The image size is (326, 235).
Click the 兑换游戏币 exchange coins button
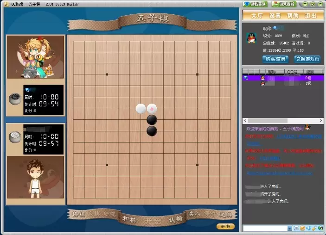click(x=307, y=59)
